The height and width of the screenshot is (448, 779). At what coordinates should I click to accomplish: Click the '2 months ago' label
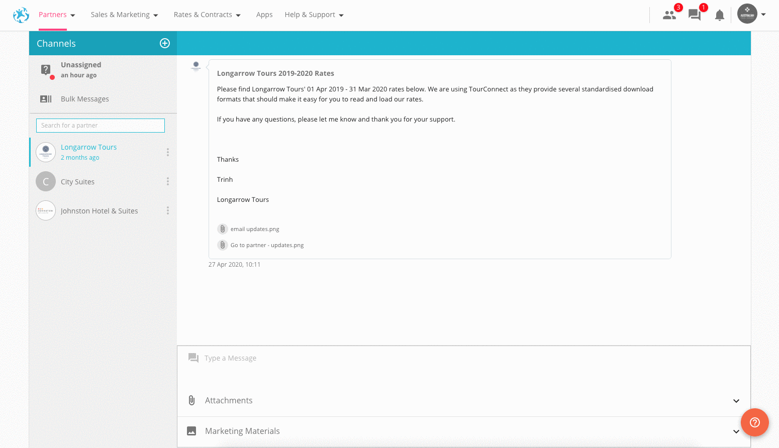coord(80,158)
